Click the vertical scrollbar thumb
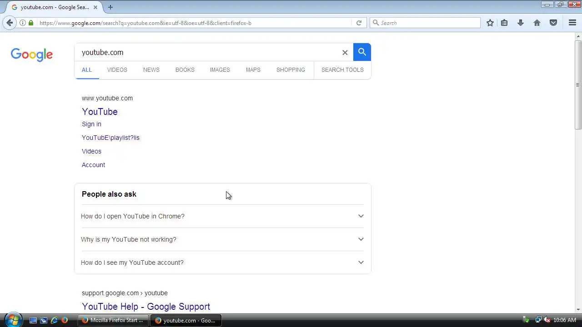 pyautogui.click(x=578, y=85)
